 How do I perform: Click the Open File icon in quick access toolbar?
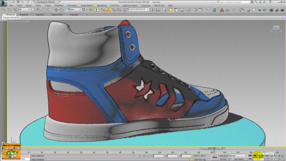tap(14, 2)
